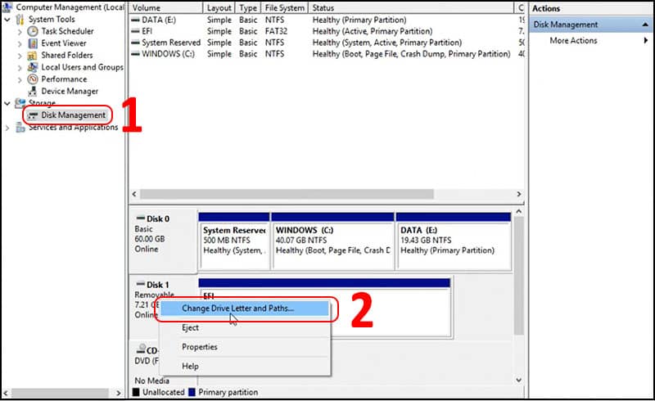Click the Services and Applications icon

(21, 128)
